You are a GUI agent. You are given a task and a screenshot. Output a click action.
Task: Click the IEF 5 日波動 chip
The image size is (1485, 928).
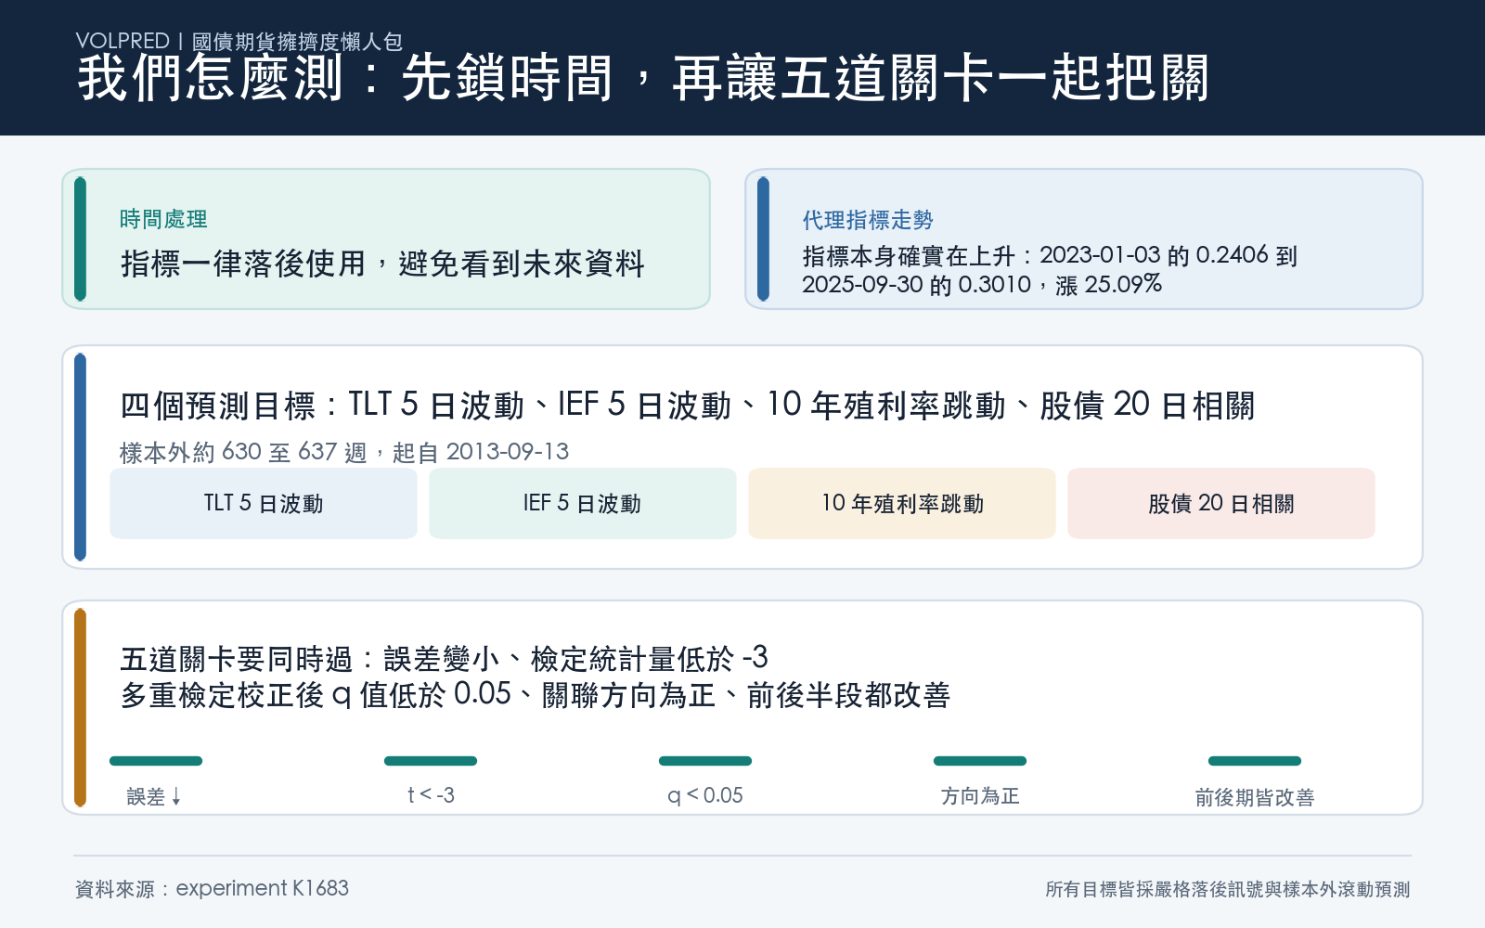pyautogui.click(x=583, y=503)
